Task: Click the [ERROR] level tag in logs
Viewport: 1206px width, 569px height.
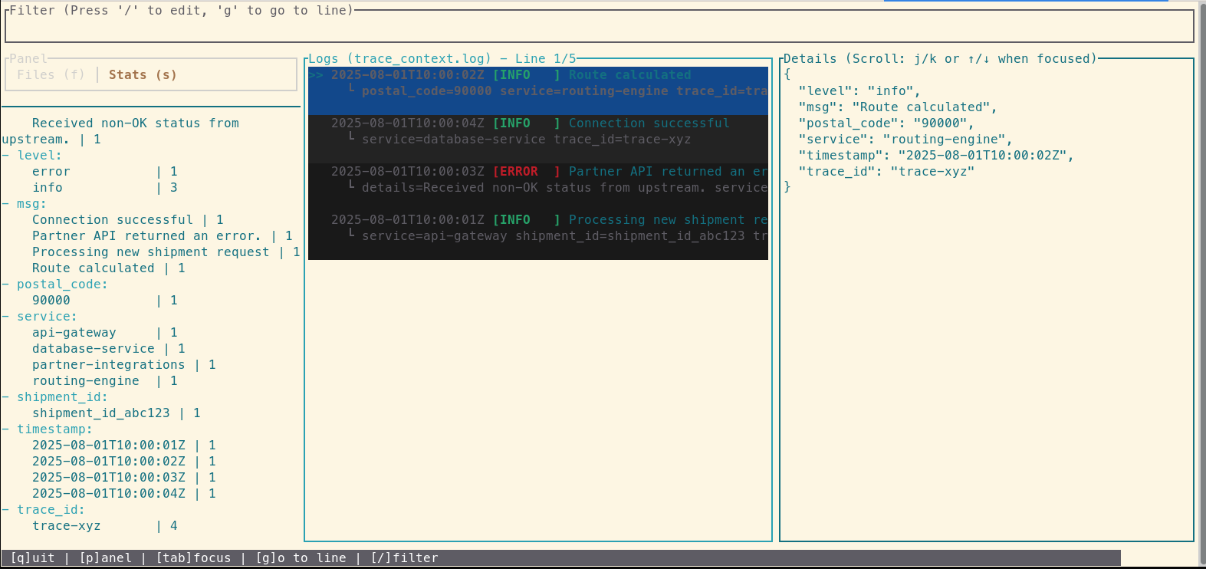Action: pos(526,172)
